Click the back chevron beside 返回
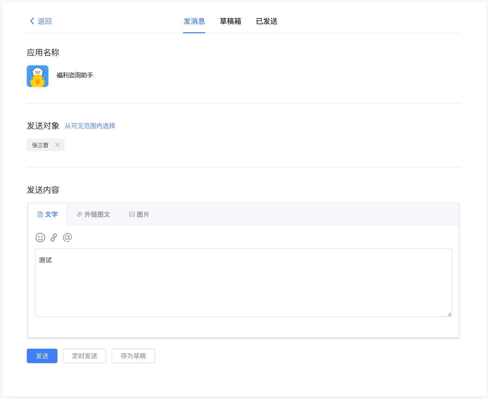 pos(31,21)
